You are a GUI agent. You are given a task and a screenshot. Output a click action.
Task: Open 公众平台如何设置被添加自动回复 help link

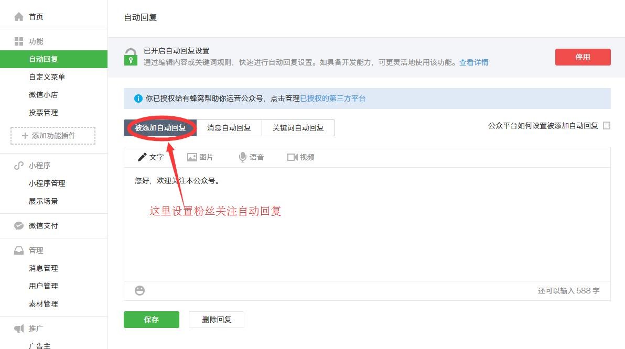point(543,125)
